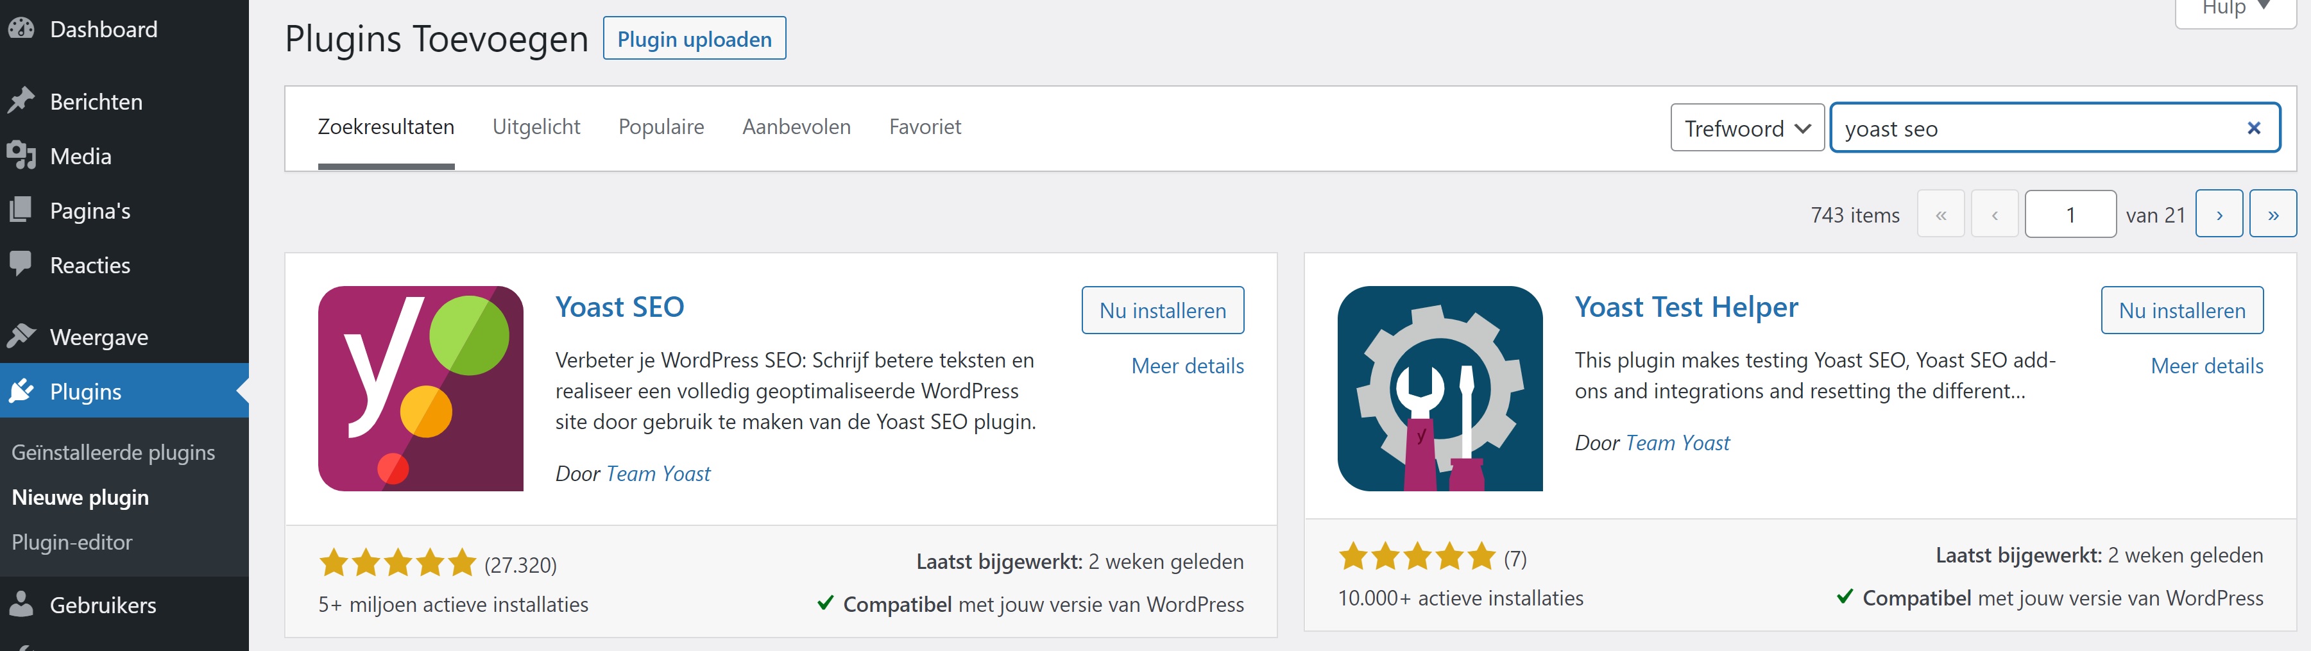Clear the search field with the X icon
This screenshot has height=651, width=2311.
click(x=2254, y=128)
